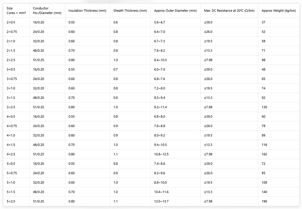Click the 4×0.75 row label
Image resolution: width=302 pixels, height=209 pixels.
pos(12,126)
